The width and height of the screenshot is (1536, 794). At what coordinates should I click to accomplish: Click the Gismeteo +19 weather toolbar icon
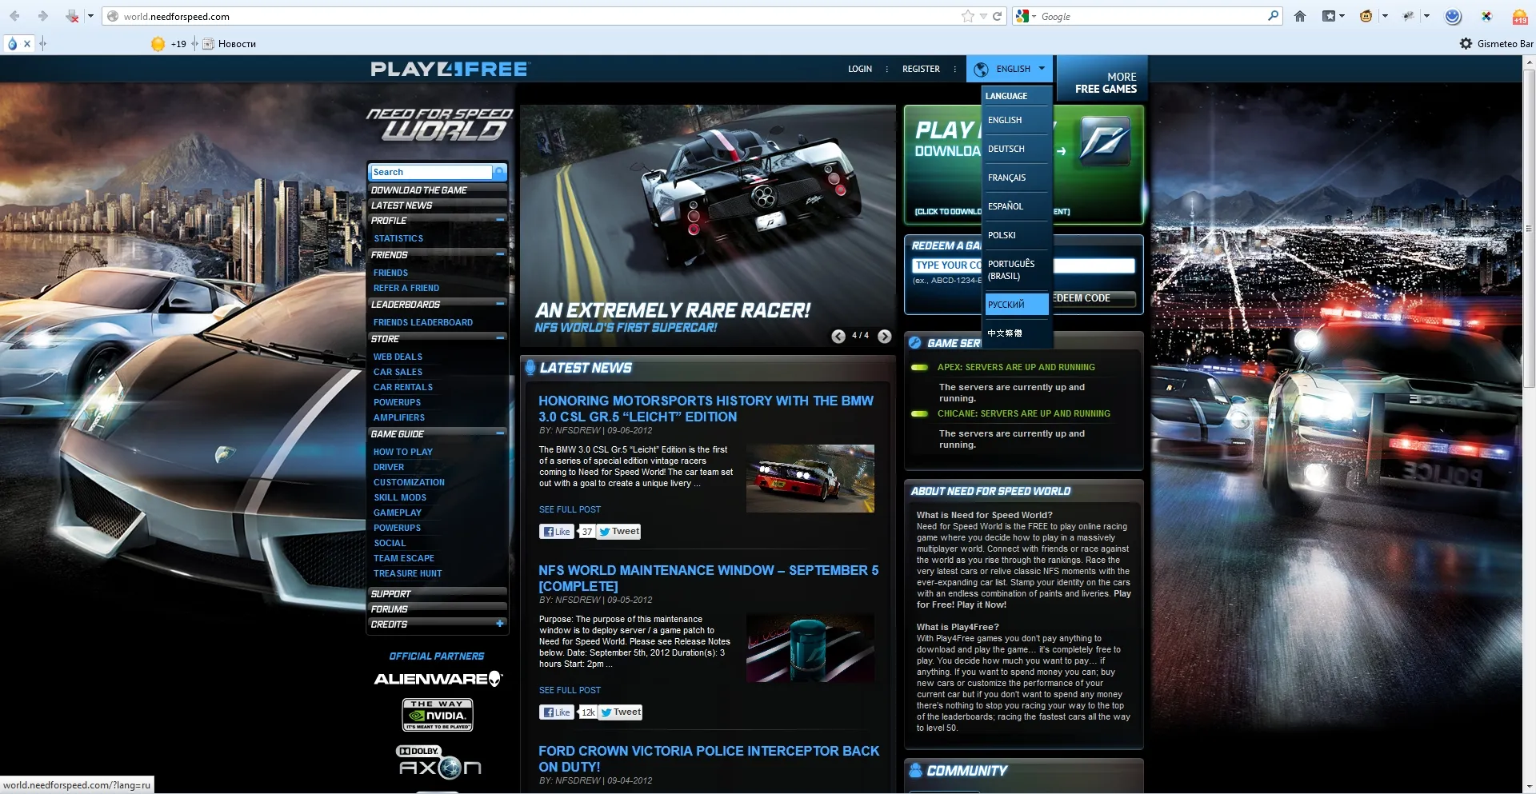(x=1520, y=16)
